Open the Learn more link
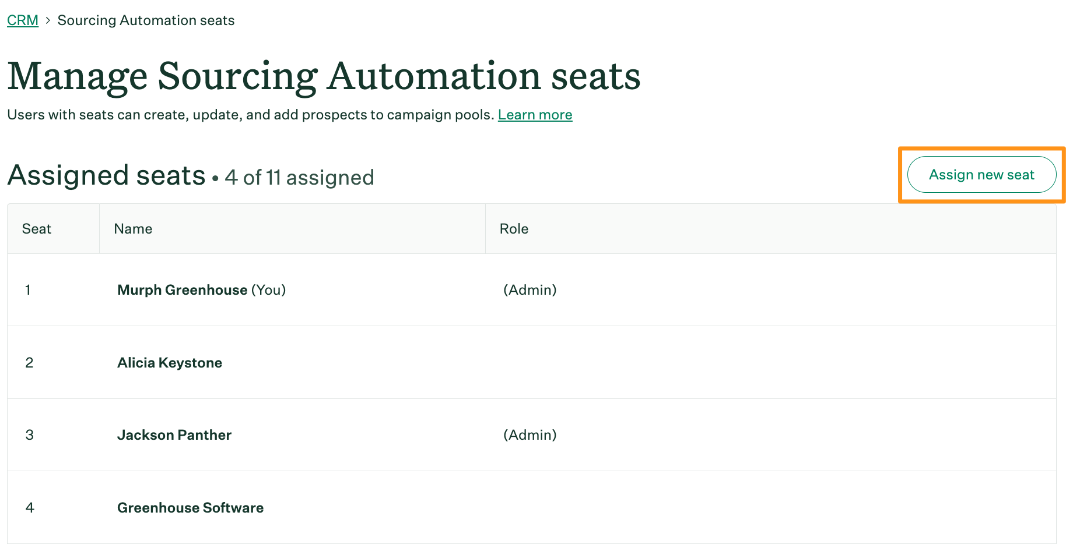The image size is (1066, 551). tap(535, 115)
